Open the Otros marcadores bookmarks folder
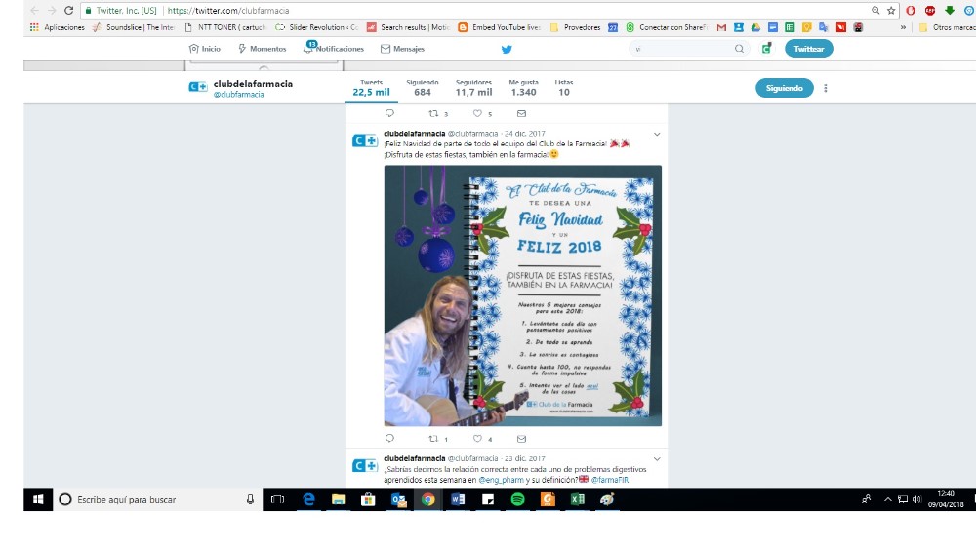The image size is (976, 549). coord(948,27)
